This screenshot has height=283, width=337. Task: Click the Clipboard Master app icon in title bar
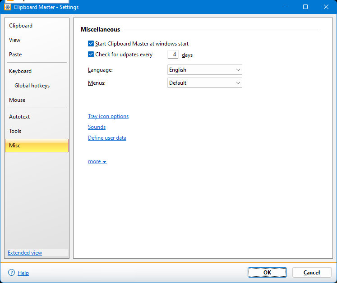(x=8, y=7)
